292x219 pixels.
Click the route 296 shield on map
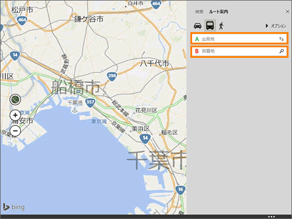click(x=112, y=77)
